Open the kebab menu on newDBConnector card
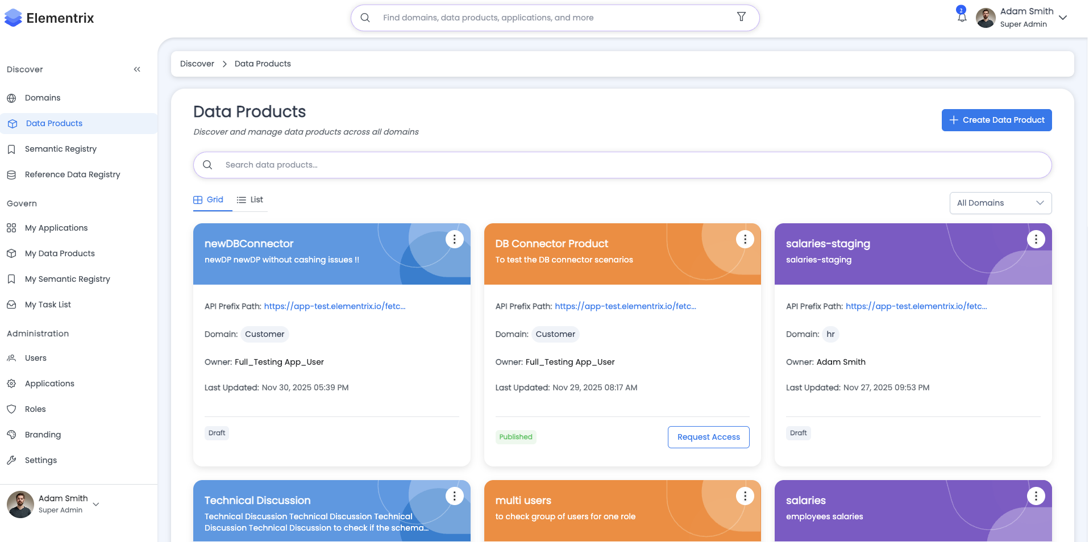 (454, 239)
